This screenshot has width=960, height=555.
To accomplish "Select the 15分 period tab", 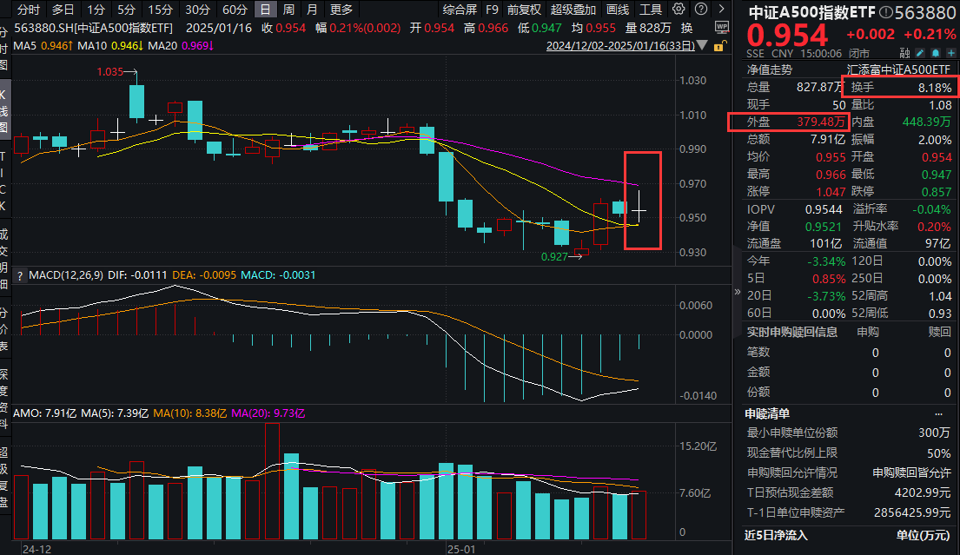I will 160,10.
